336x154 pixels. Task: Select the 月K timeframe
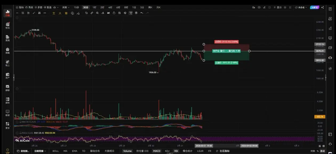pos(158,7)
